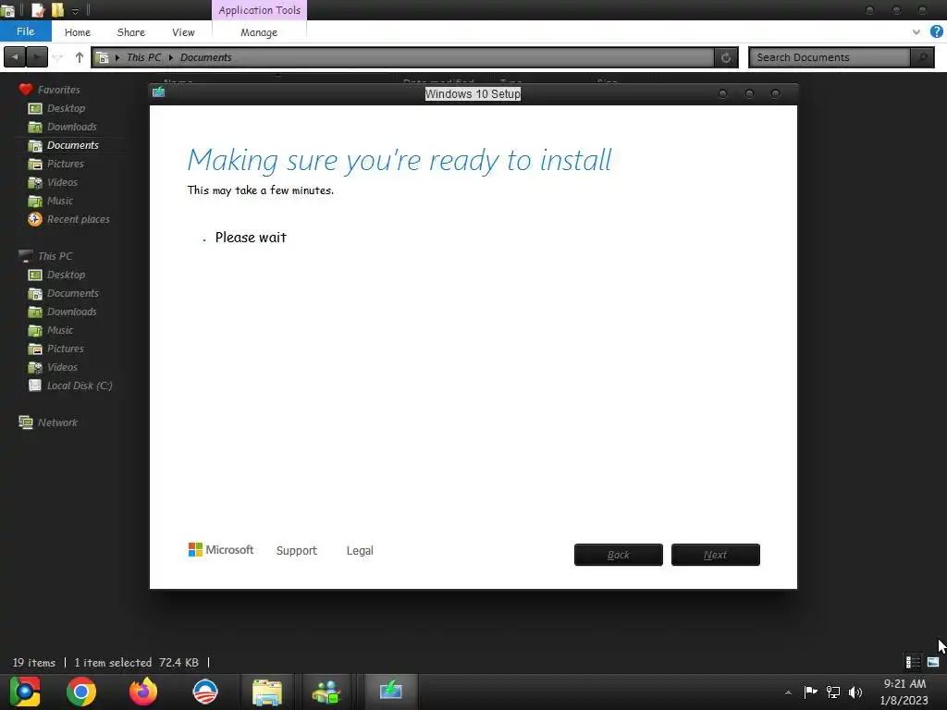Click the Explorer forward navigation arrow
This screenshot has width=947, height=710.
pos(37,57)
